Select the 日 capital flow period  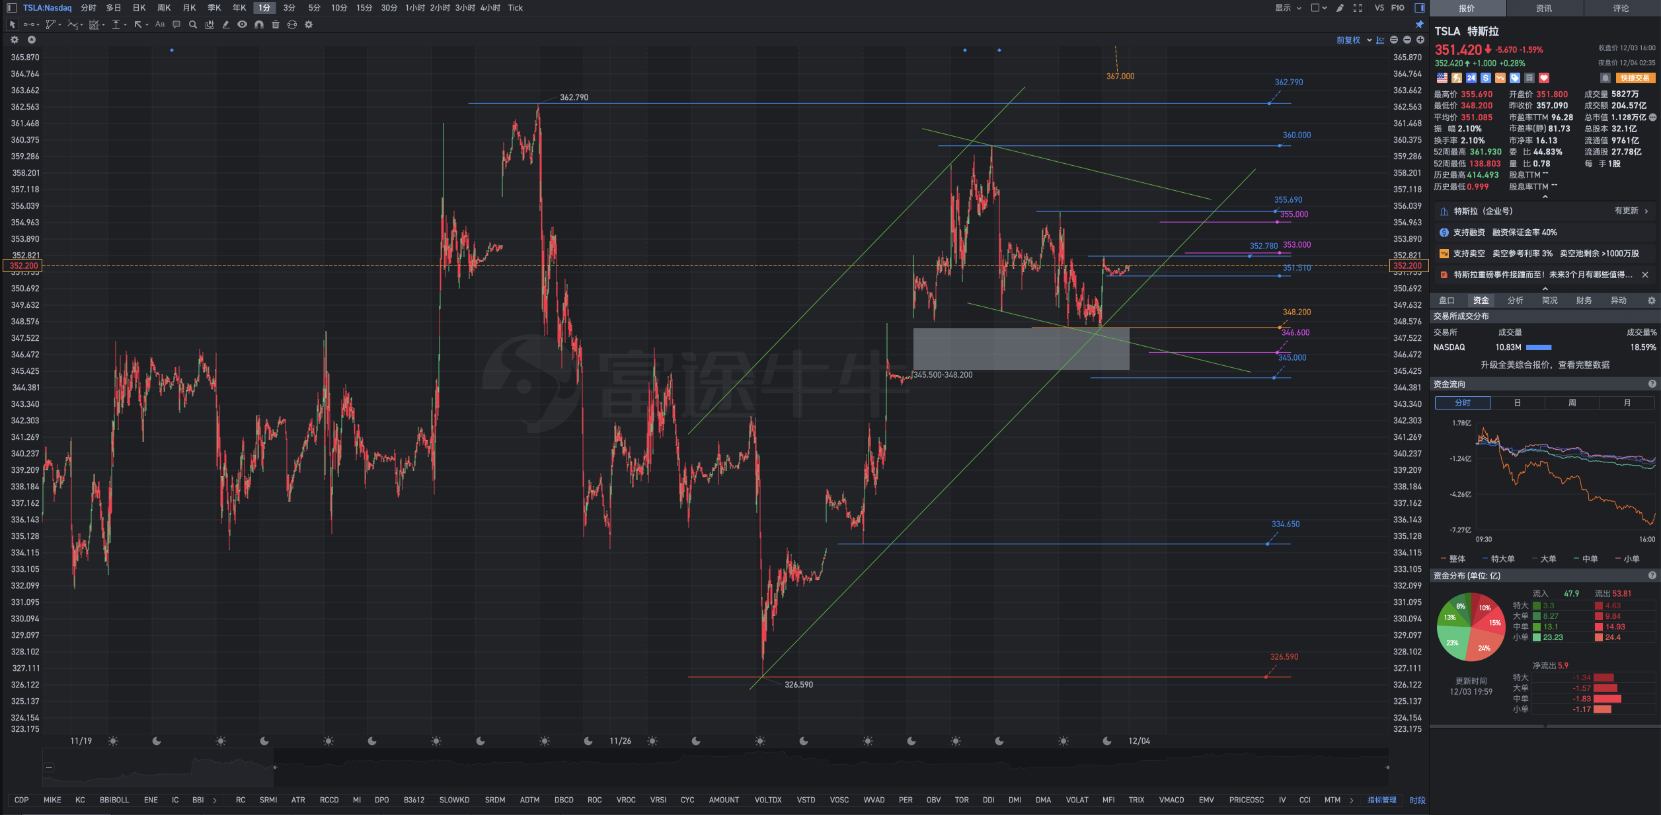point(1517,402)
